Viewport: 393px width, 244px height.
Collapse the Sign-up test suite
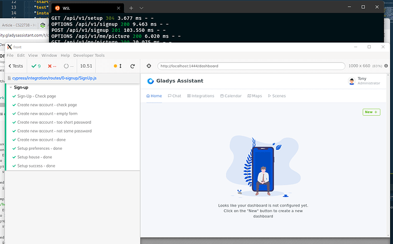coord(11,87)
